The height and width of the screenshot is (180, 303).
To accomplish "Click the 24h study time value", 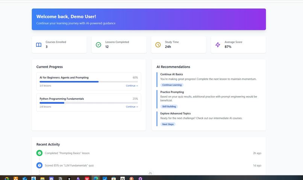I will click(x=168, y=46).
